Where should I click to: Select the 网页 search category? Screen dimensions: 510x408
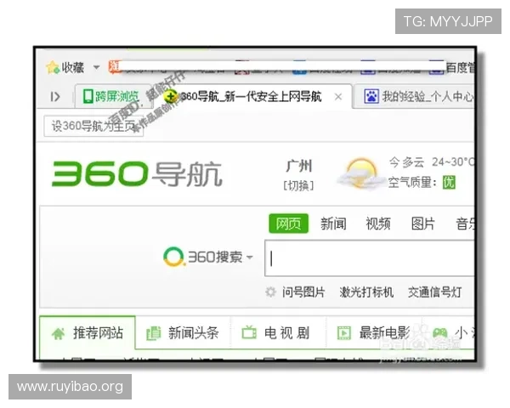pyautogui.click(x=288, y=224)
